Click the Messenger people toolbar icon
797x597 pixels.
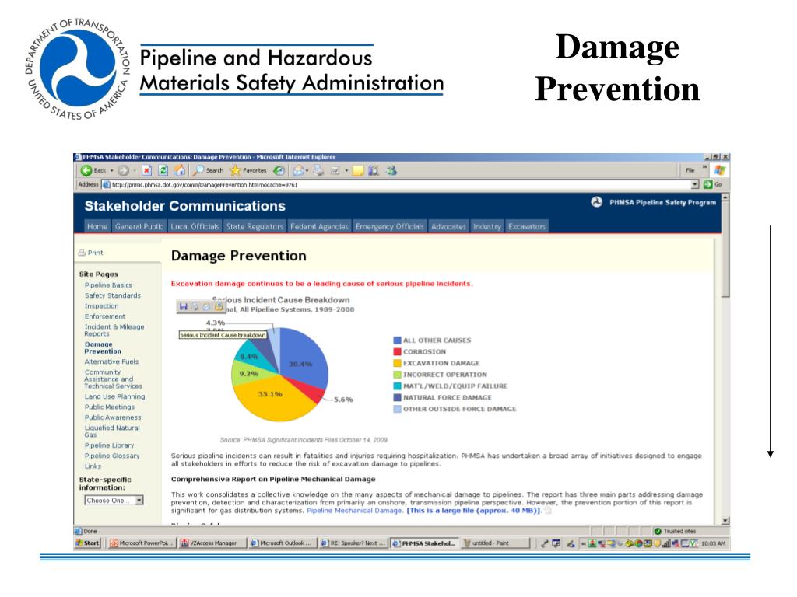(391, 170)
